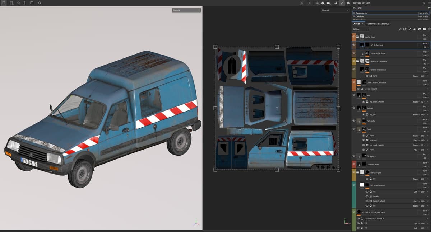431x232 pixels.
Task: Click the add fill layer bucket icon
Action: [414, 29]
